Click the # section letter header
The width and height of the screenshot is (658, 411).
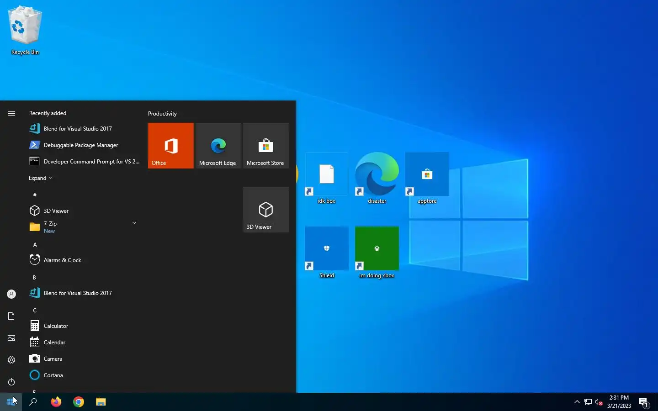point(35,195)
